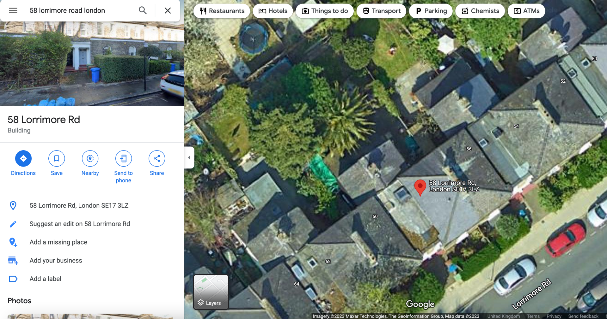Share this location via Share icon

157,158
